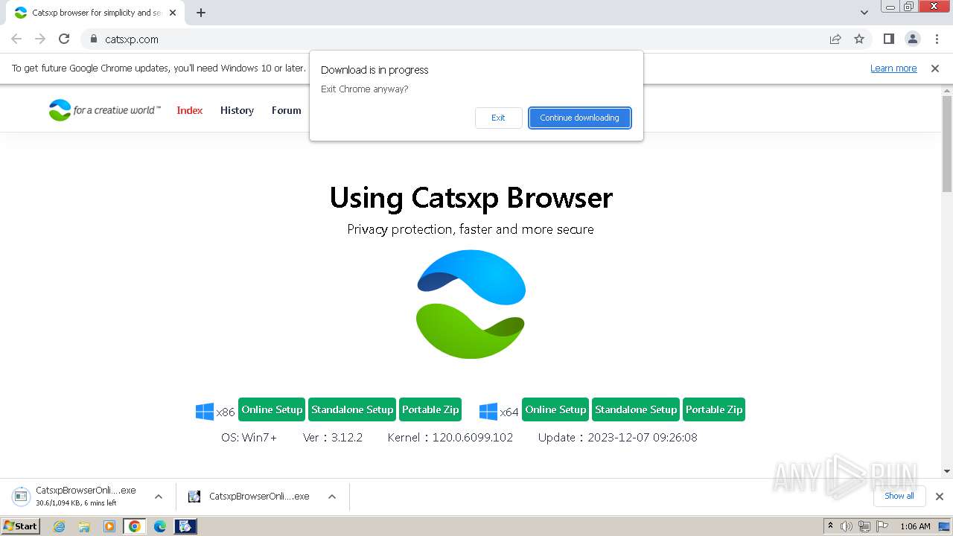953x536 pixels.
Task: Dismiss the Chrome update infobar
Action: (935, 68)
